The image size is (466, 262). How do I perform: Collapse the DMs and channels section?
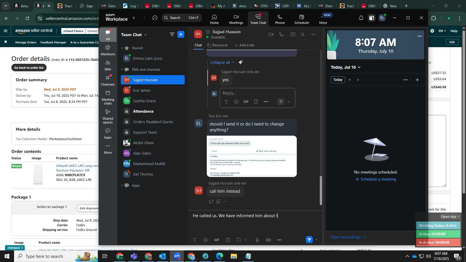click(x=122, y=70)
